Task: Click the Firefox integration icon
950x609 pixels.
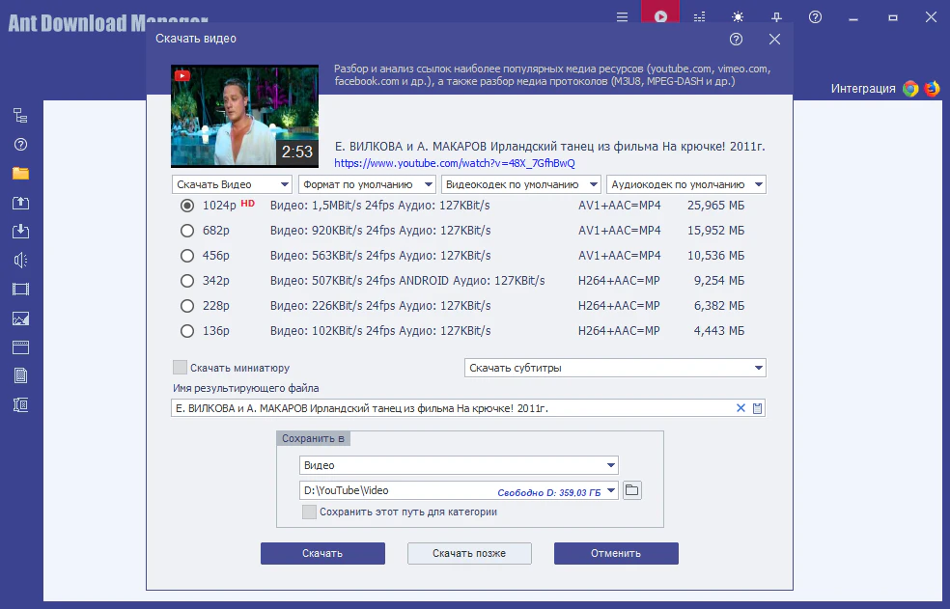Action: 932,89
